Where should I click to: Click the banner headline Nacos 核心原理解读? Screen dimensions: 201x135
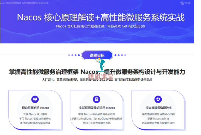pyautogui.click(x=101, y=18)
